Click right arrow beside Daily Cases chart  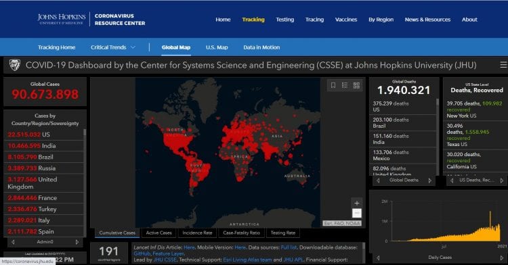501,258
